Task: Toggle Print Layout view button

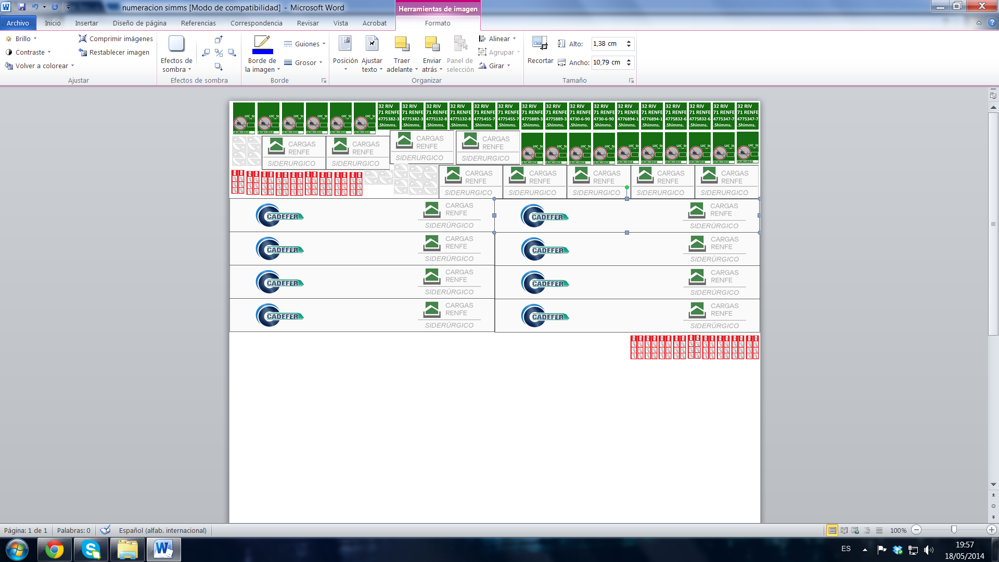Action: coord(832,530)
